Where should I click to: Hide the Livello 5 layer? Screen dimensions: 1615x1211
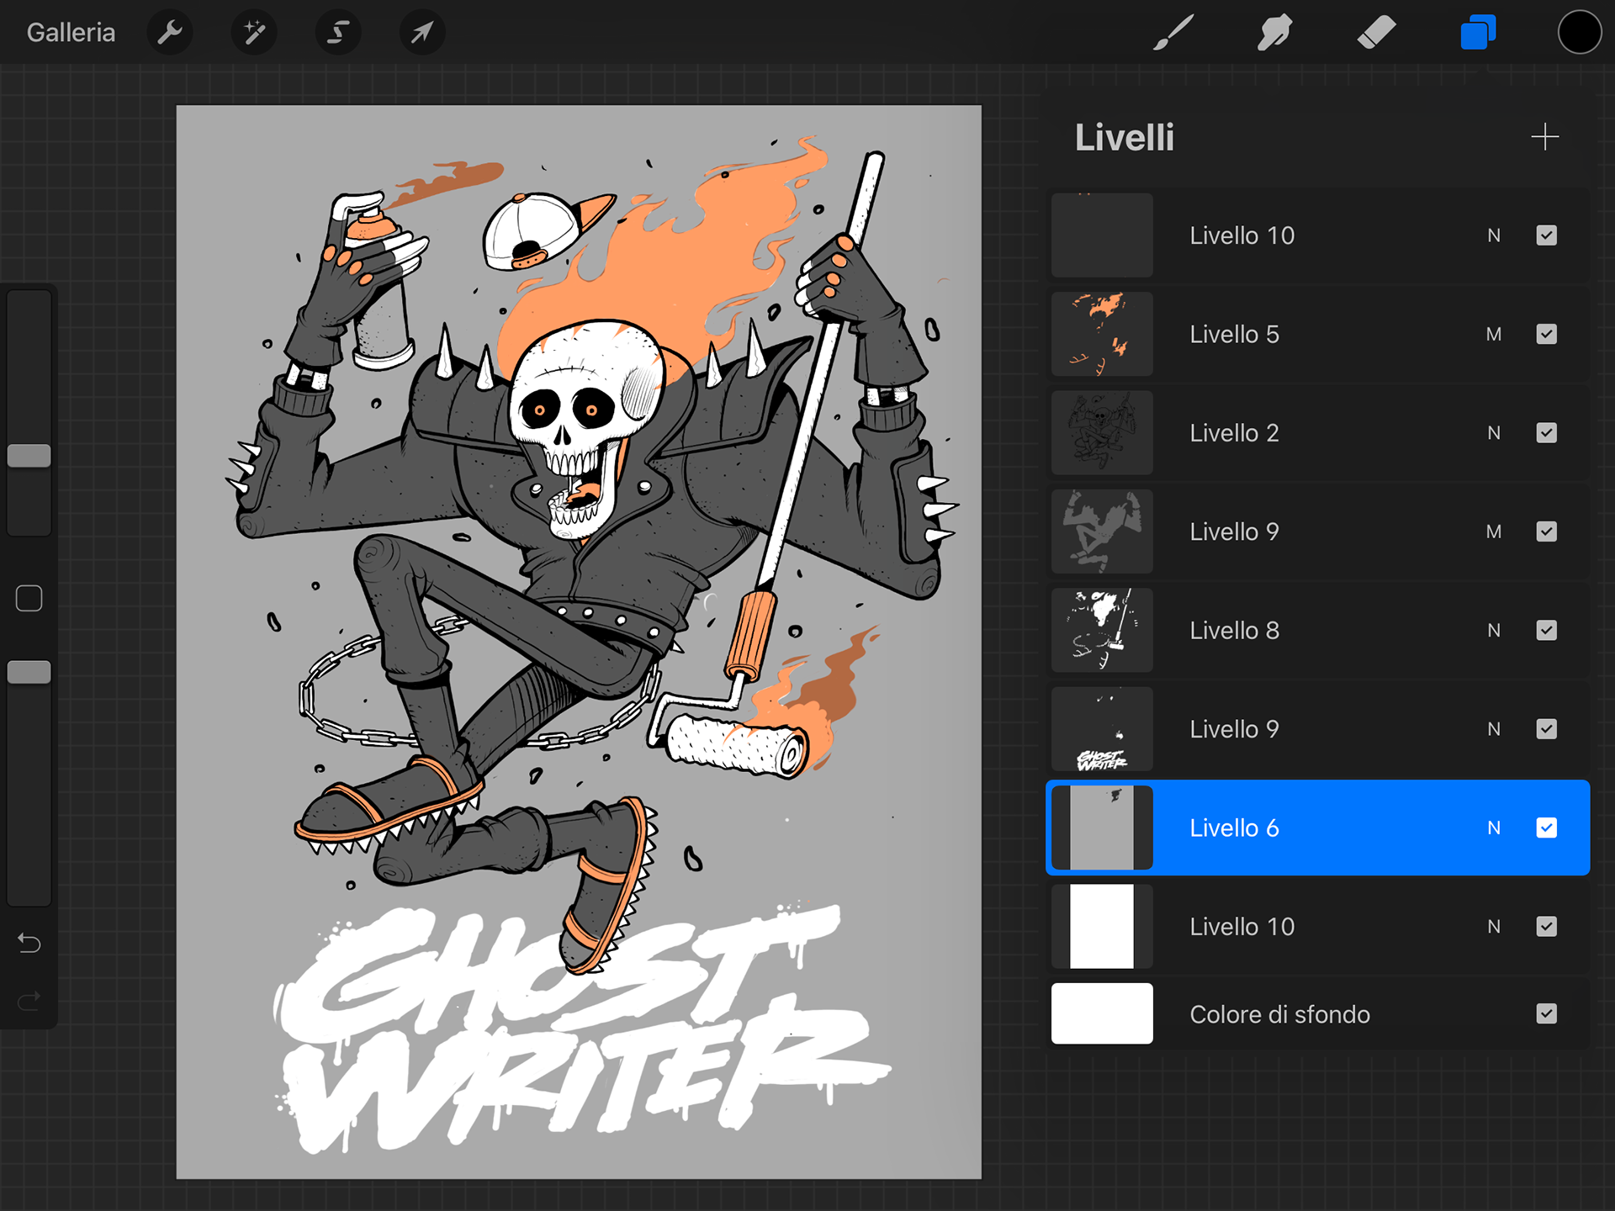point(1546,335)
